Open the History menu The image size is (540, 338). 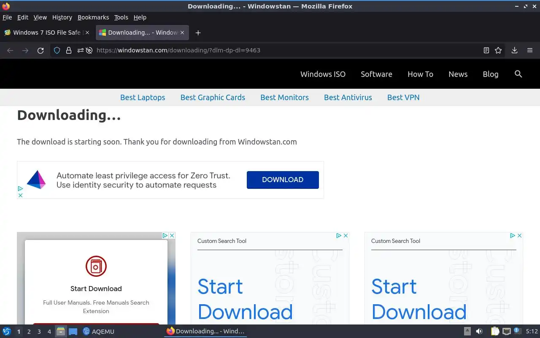62,17
